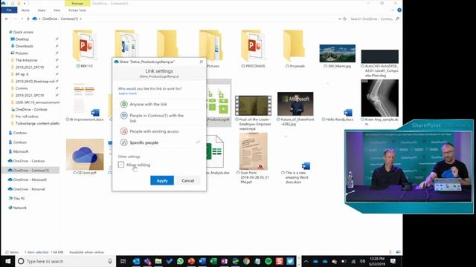Viewport: 476px width, 267px height.
Task: Enable the Allow editing checkbox
Action: pos(121,165)
